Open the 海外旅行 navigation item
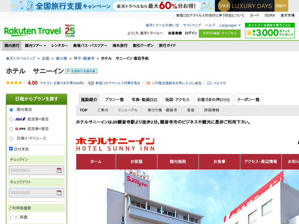The image size is (299, 224). [120, 45]
